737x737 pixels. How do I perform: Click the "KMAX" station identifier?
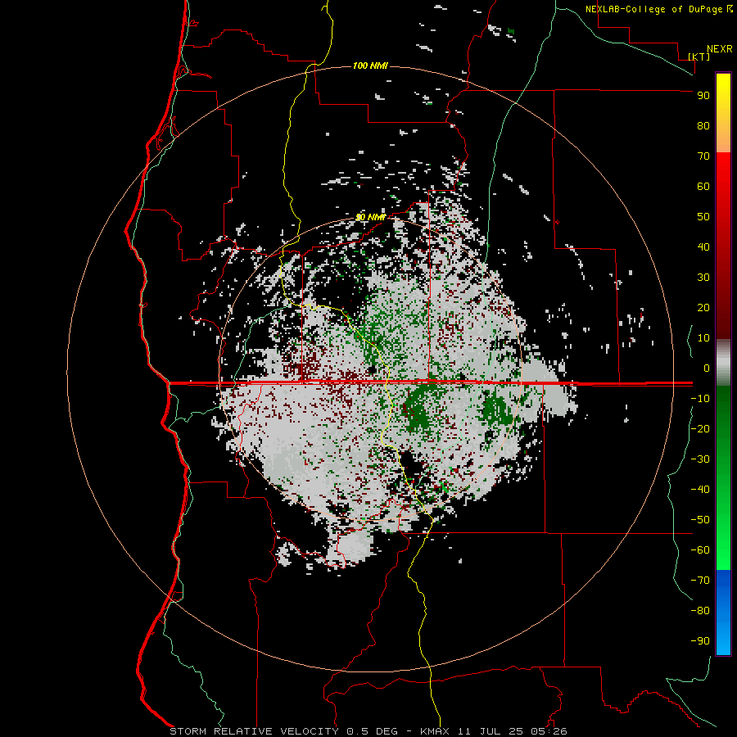click(x=435, y=731)
